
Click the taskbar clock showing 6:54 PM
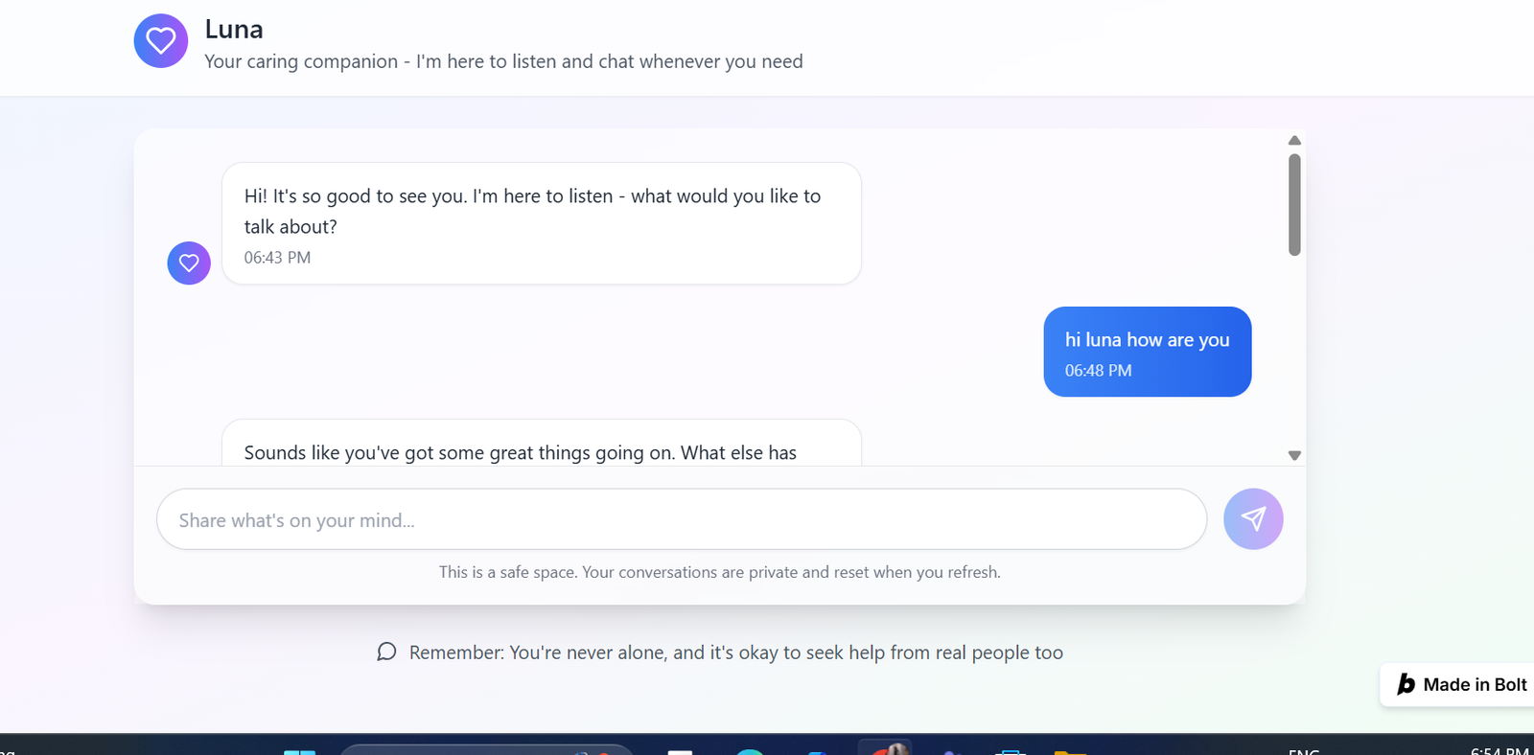tap(1499, 750)
